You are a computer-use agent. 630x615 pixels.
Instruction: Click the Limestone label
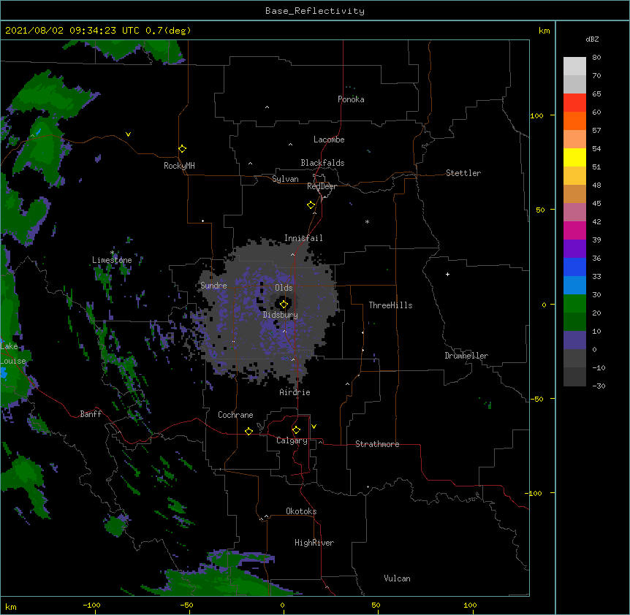[112, 260]
